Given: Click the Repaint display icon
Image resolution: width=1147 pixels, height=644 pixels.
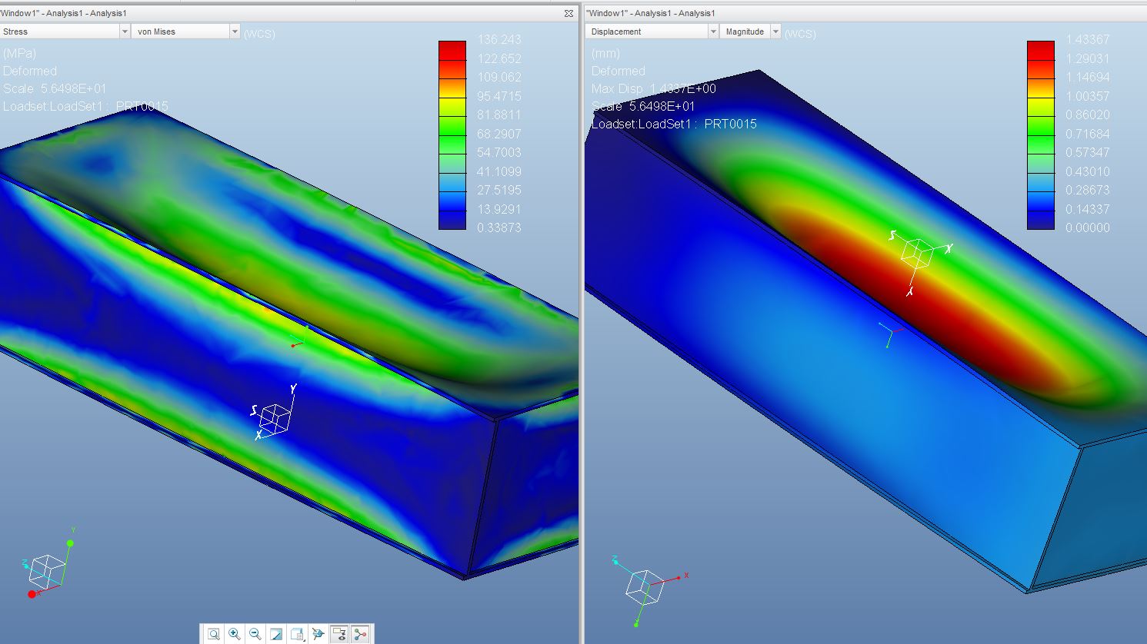Looking at the screenshot, I should pos(276,634).
